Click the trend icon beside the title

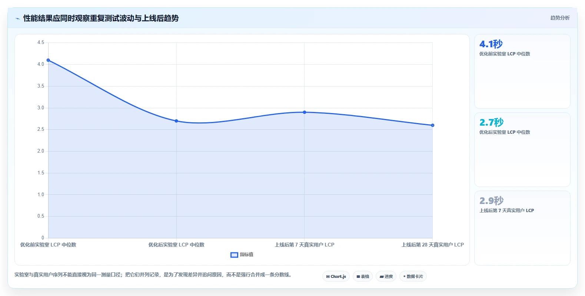coord(17,18)
